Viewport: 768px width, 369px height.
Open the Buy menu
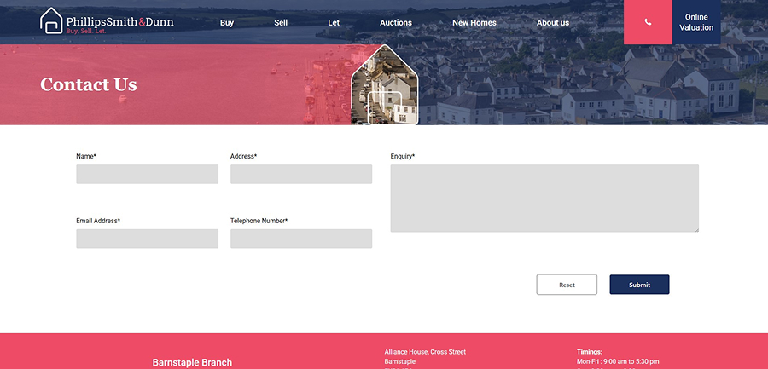(x=227, y=23)
